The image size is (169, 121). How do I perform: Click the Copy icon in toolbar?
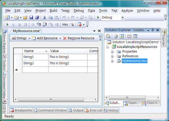point(51,18)
